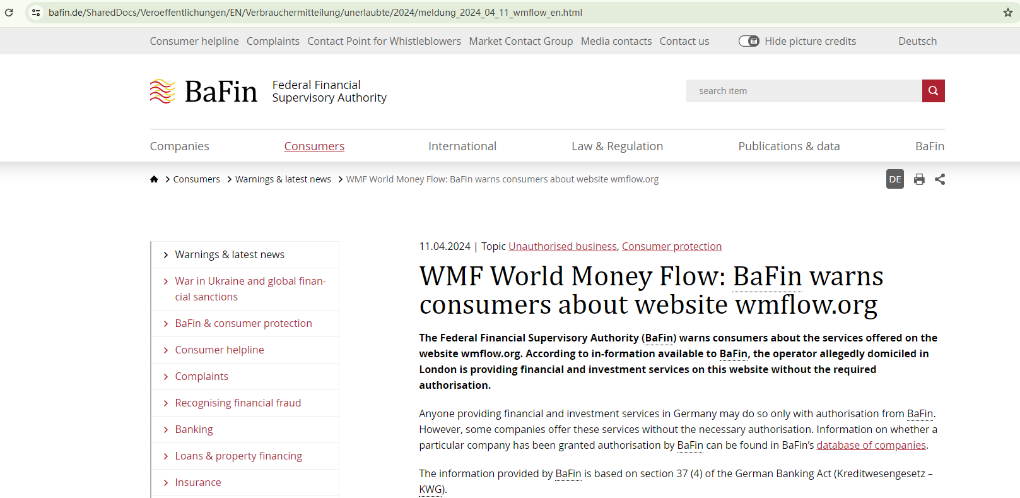Open War in Ukraine and global financial sanctions
Image resolution: width=1020 pixels, height=498 pixels.
(250, 289)
